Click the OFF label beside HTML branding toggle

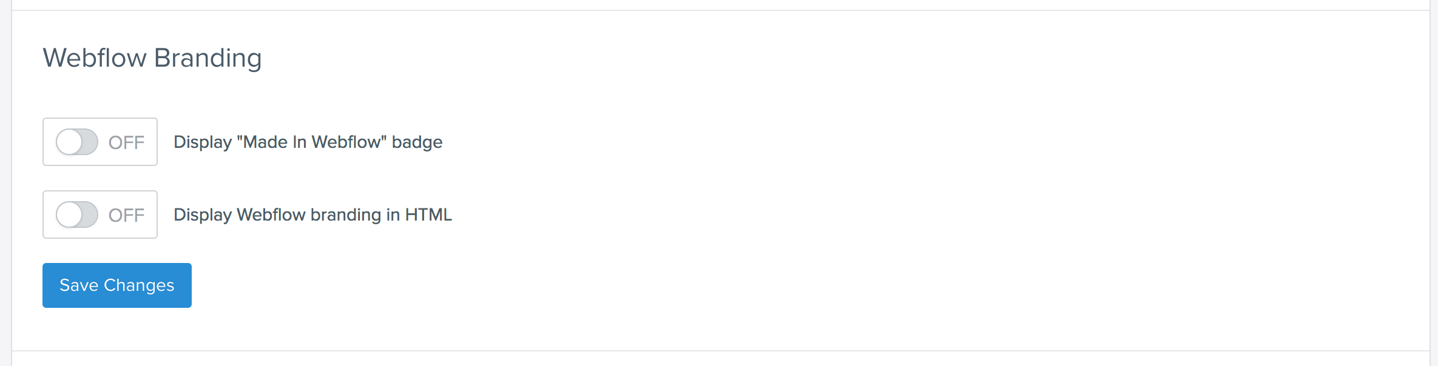point(126,215)
